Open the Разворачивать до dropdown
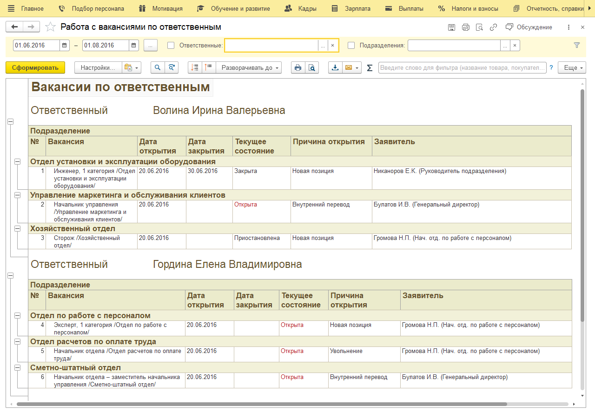595x413 pixels. point(251,68)
